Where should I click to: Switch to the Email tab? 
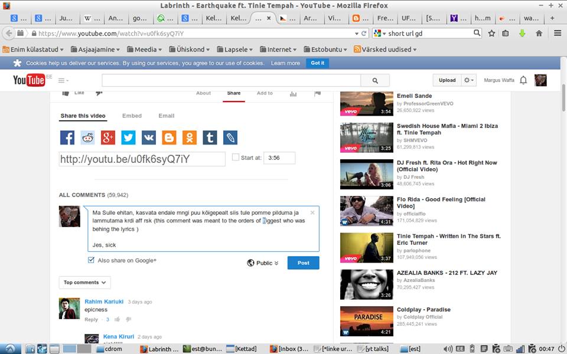tap(167, 116)
